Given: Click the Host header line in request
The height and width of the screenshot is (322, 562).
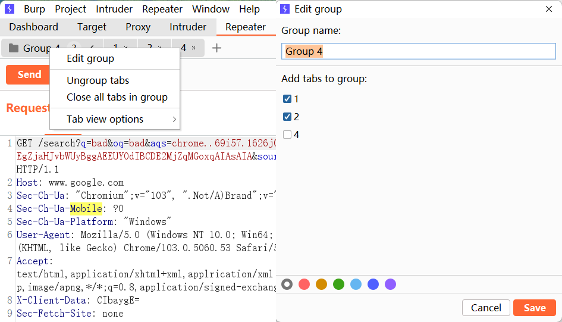Looking at the screenshot, I should (70, 183).
